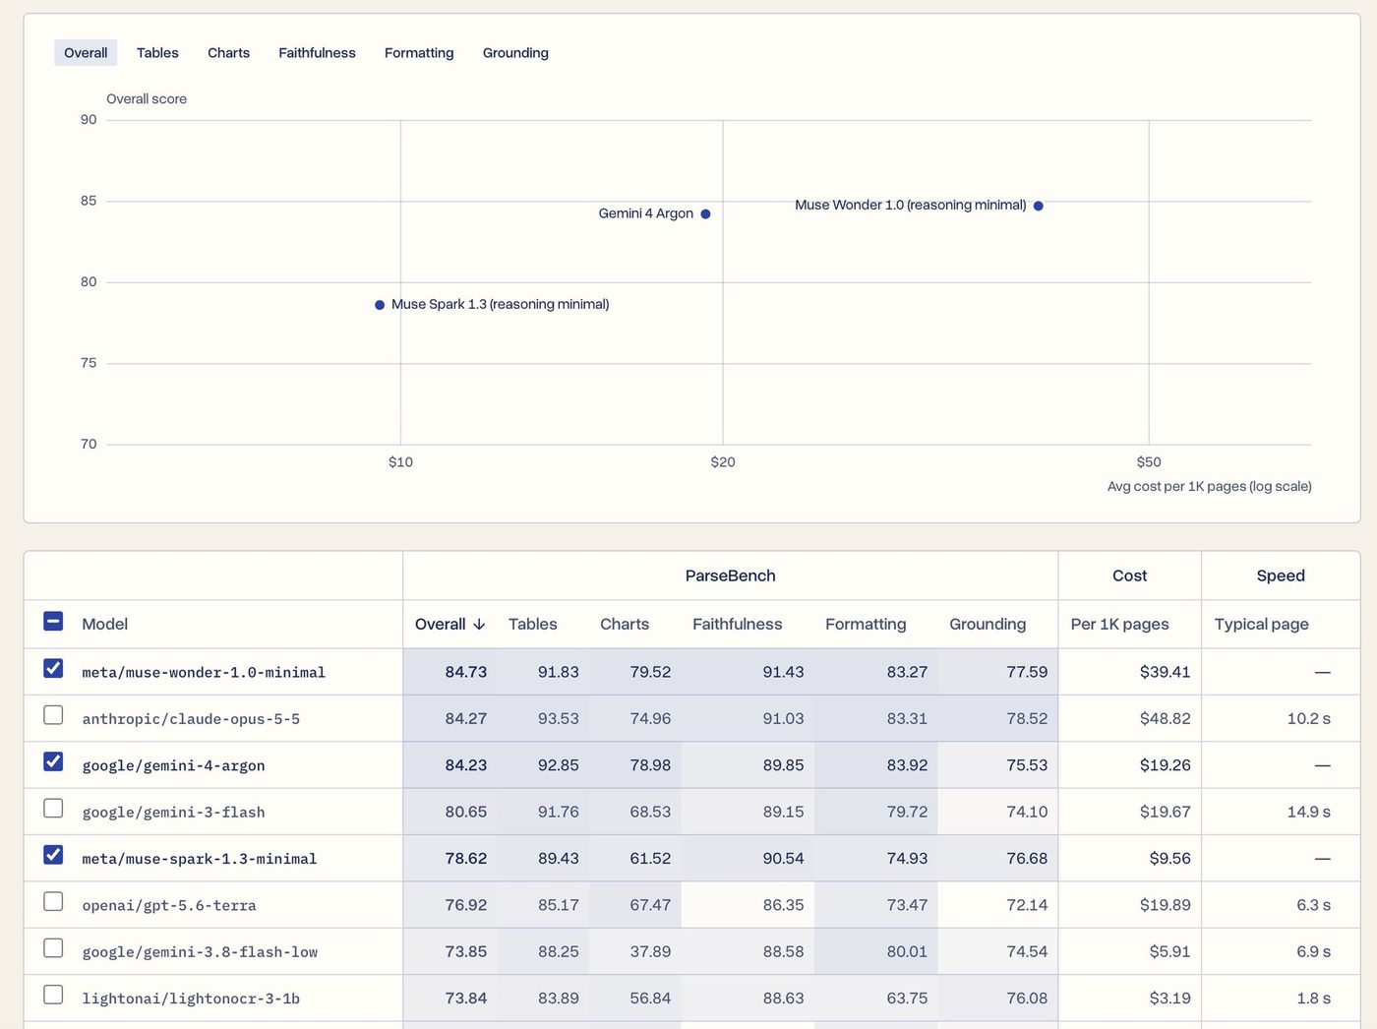Click the 84.73 overall score cell
The height and width of the screenshot is (1029, 1377).
click(x=466, y=673)
